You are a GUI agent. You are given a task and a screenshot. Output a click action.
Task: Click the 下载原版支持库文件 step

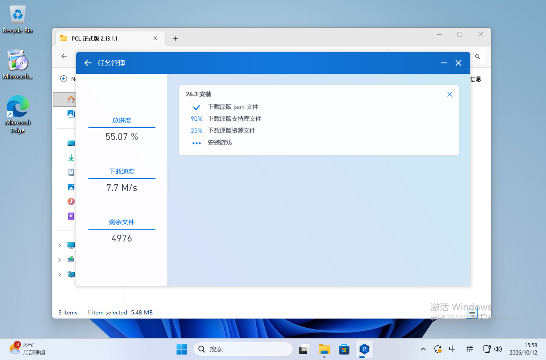pyautogui.click(x=235, y=118)
